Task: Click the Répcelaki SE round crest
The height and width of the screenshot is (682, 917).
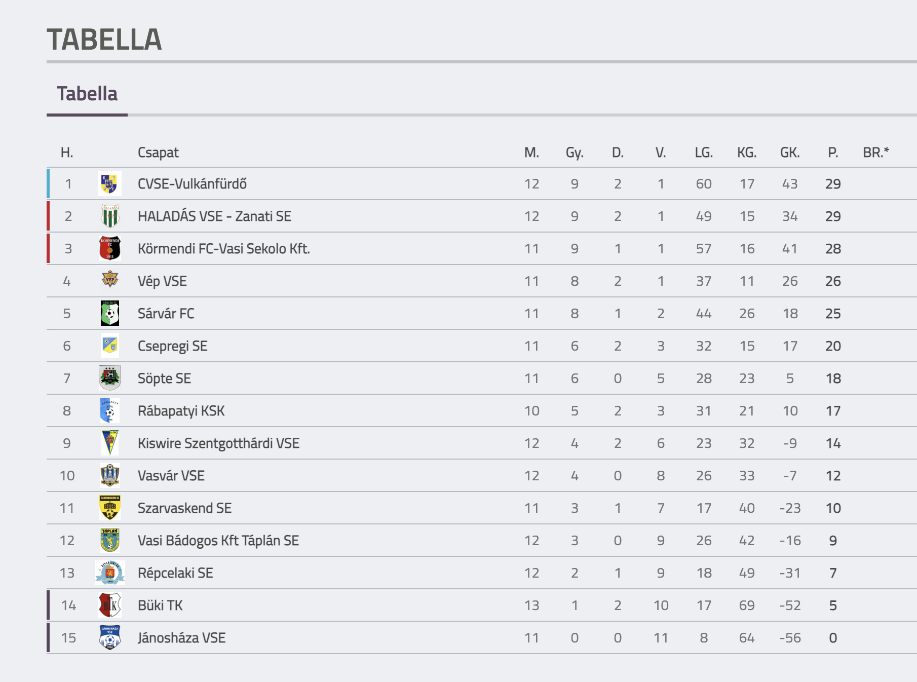Action: (110, 573)
